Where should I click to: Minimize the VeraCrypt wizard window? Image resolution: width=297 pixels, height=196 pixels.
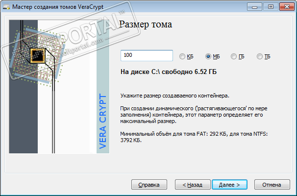click(254, 7)
